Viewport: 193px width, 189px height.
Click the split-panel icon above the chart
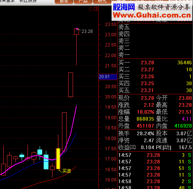(96, 9)
